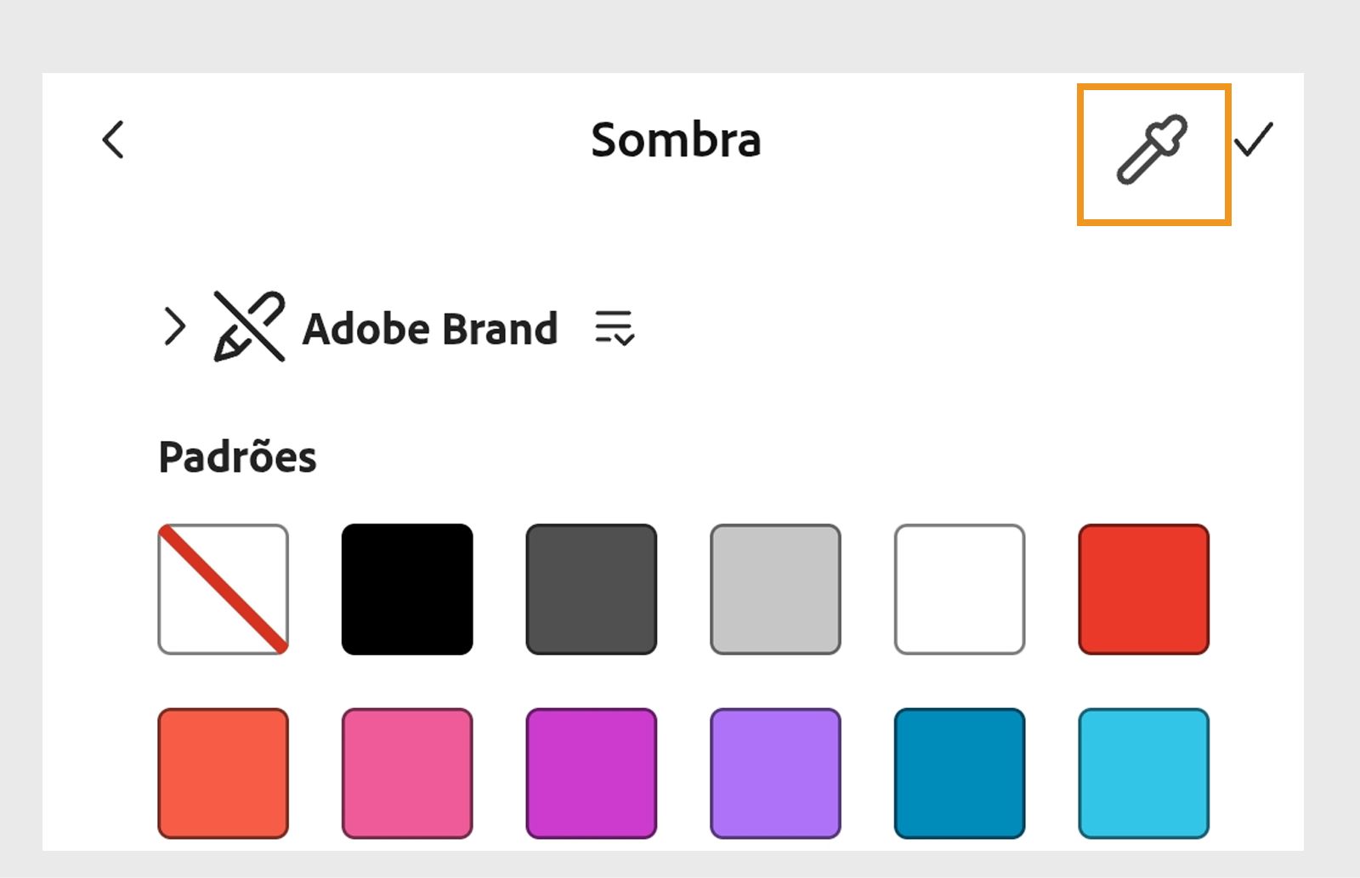The width and height of the screenshot is (1360, 878).
Task: Click the Sombra panel title
Action: (x=677, y=140)
